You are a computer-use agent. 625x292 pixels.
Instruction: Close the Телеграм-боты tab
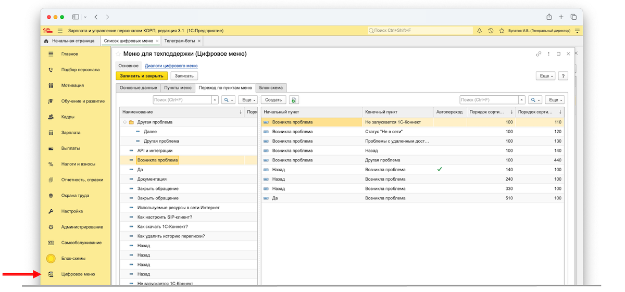pyautogui.click(x=199, y=41)
